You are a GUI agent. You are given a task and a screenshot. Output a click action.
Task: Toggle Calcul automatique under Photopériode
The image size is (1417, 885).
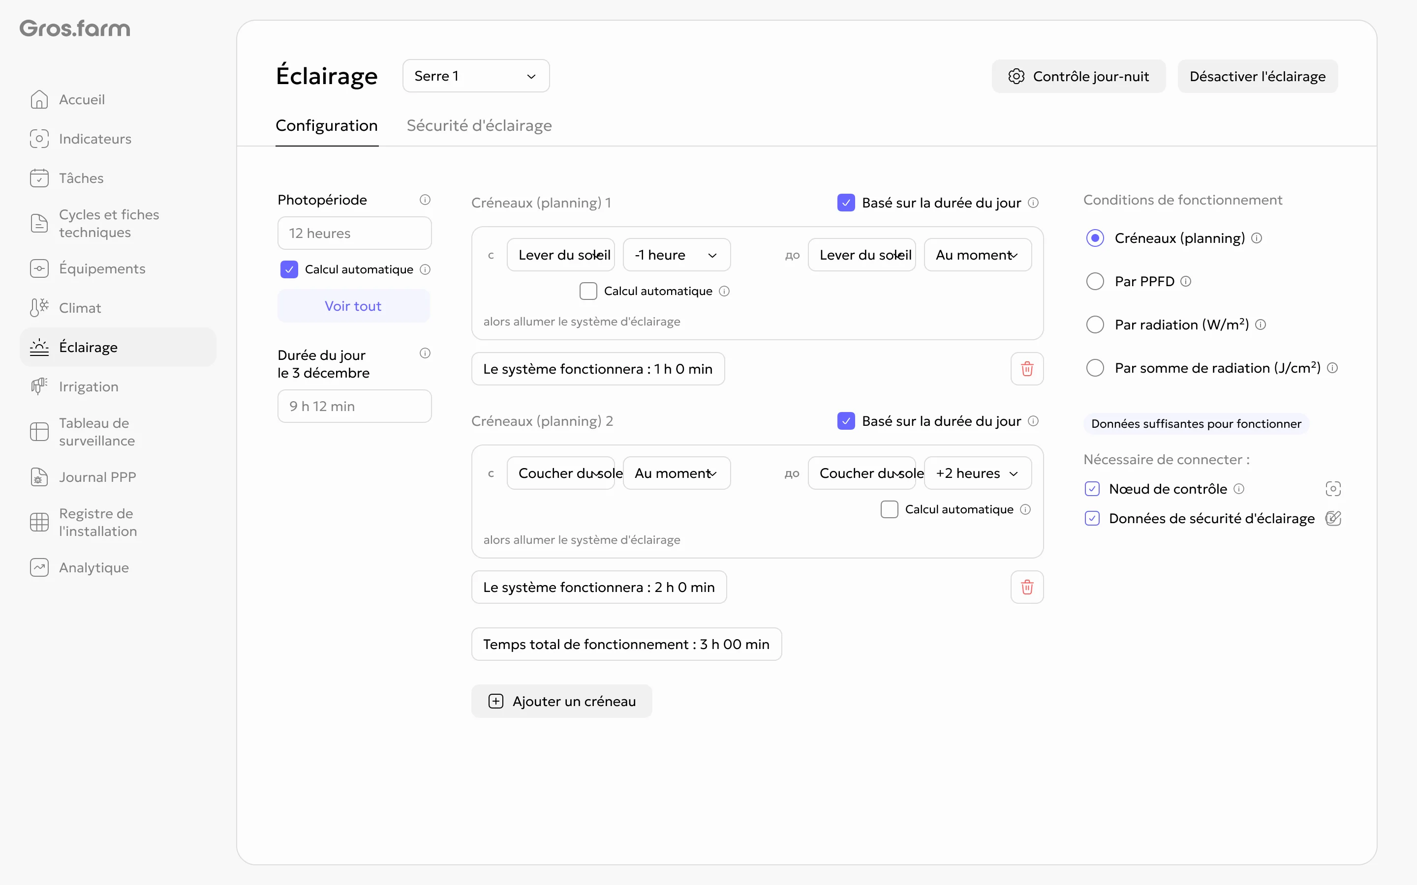(289, 269)
